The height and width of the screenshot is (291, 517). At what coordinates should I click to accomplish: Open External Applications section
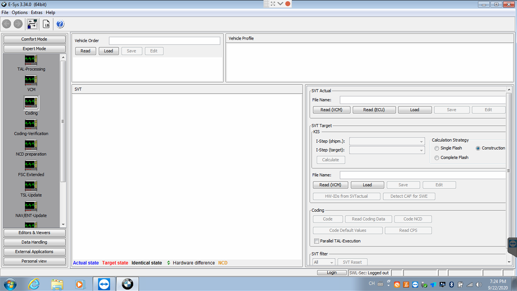(34, 252)
